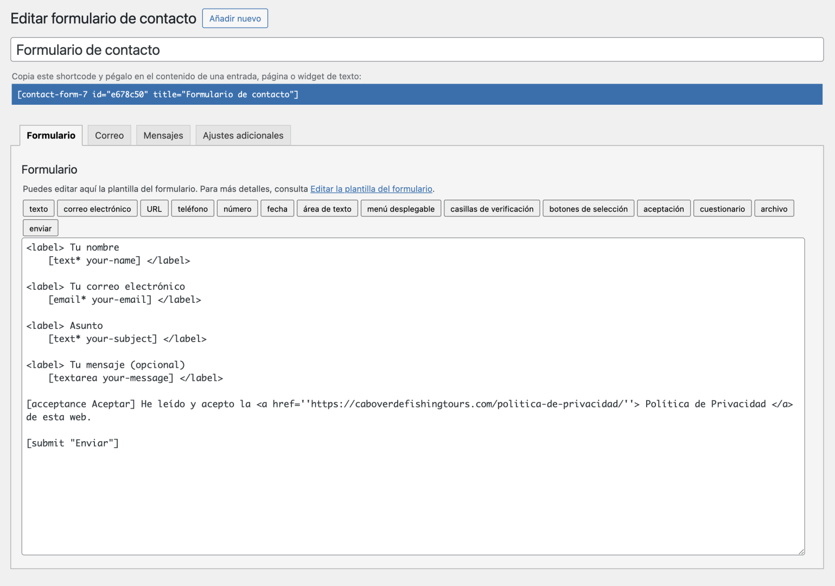The width and height of the screenshot is (835, 586).
Task: Insert a número field tag
Action: tap(237, 209)
